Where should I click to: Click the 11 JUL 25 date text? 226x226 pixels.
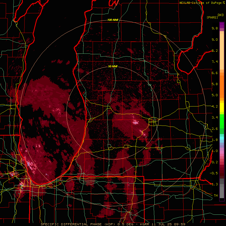point(162,224)
